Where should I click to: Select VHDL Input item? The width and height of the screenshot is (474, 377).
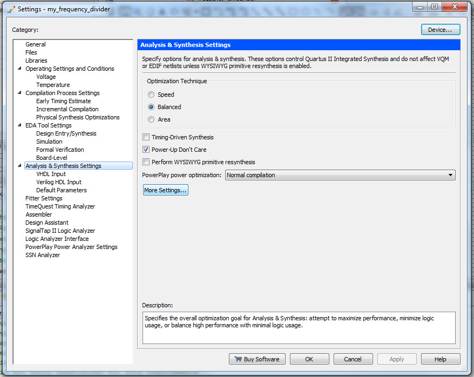pyautogui.click(x=51, y=174)
